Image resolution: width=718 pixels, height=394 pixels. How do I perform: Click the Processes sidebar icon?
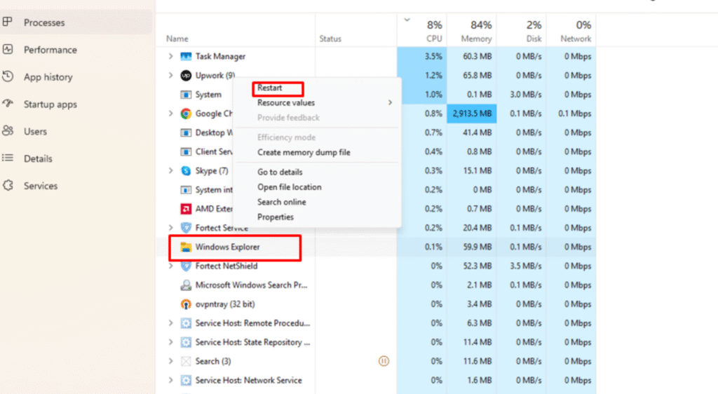(7, 22)
